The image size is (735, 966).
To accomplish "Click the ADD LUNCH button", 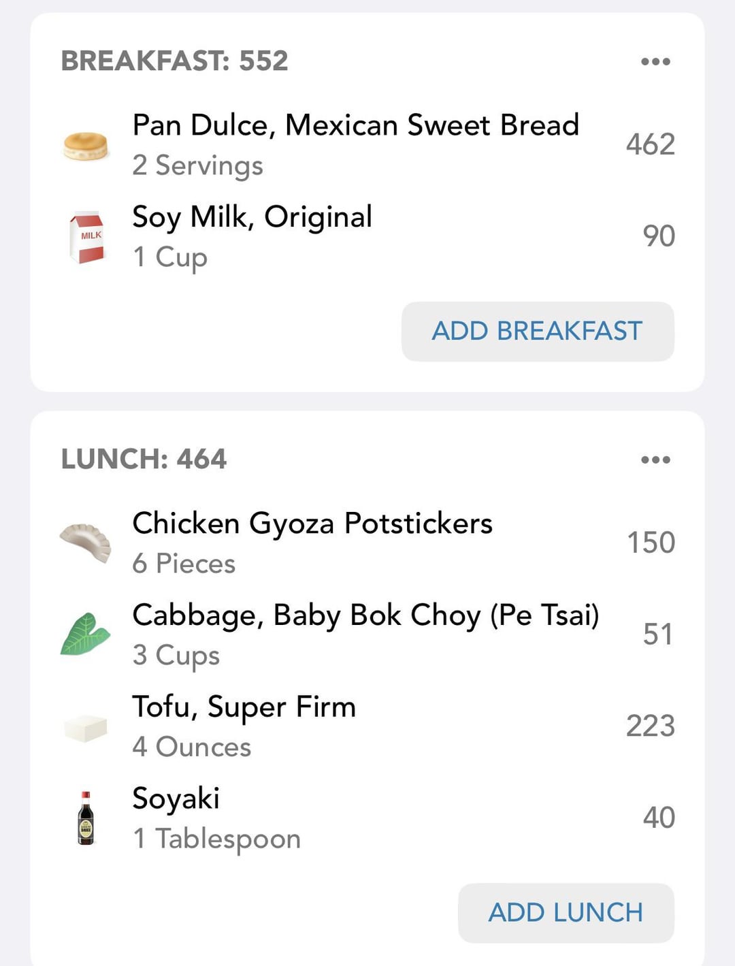I will pos(566,913).
